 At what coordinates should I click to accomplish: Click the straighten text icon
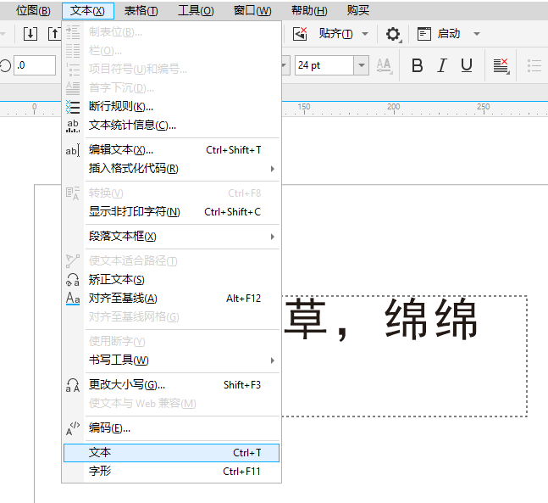(x=73, y=280)
